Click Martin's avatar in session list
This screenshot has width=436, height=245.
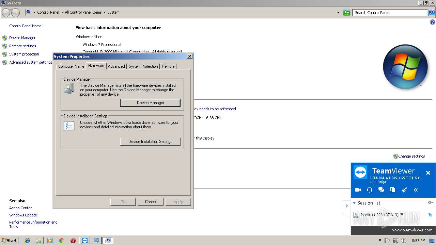[356, 215]
